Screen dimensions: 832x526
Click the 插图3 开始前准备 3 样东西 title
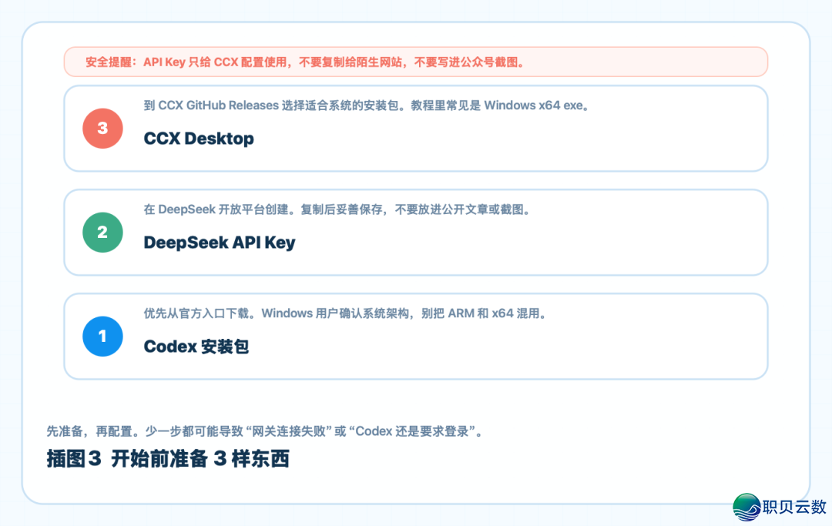click(x=168, y=459)
